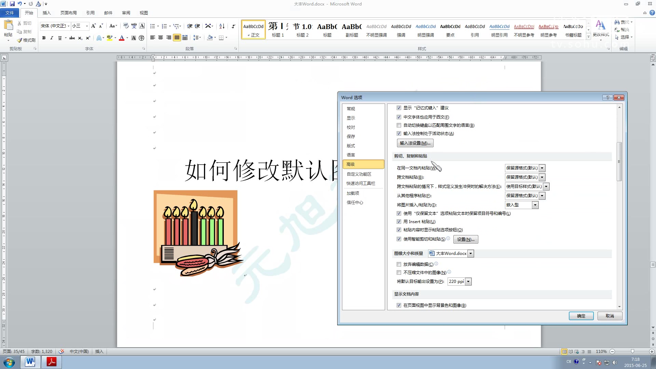The height and width of the screenshot is (369, 656).
Task: Enable 放弃编辑数据 checkbox
Action: point(399,264)
